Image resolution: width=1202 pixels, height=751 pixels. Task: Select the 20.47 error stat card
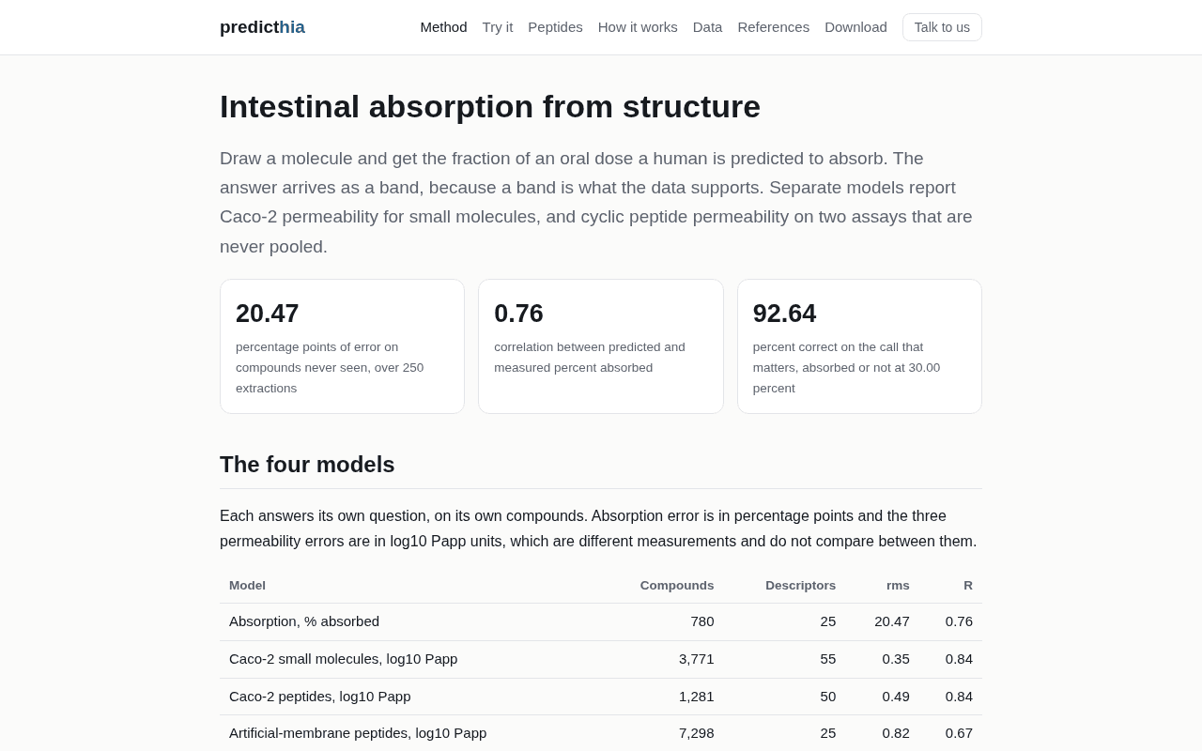pos(342,346)
